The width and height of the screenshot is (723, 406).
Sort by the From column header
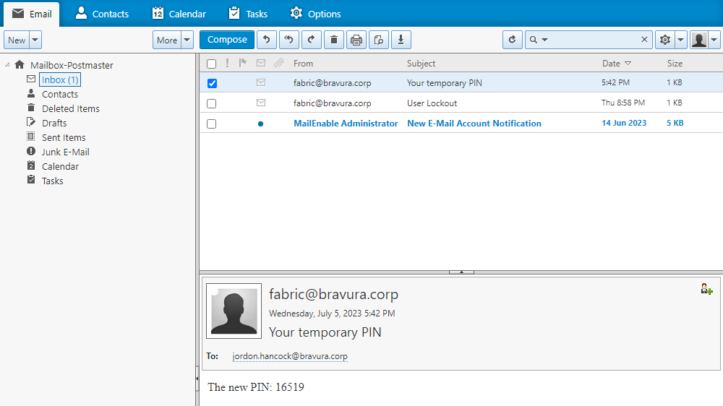(303, 64)
